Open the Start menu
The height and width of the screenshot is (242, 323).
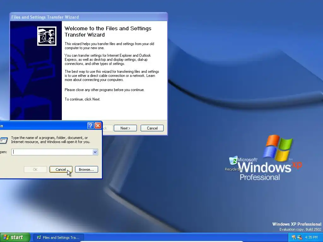pyautogui.click(x=15, y=237)
